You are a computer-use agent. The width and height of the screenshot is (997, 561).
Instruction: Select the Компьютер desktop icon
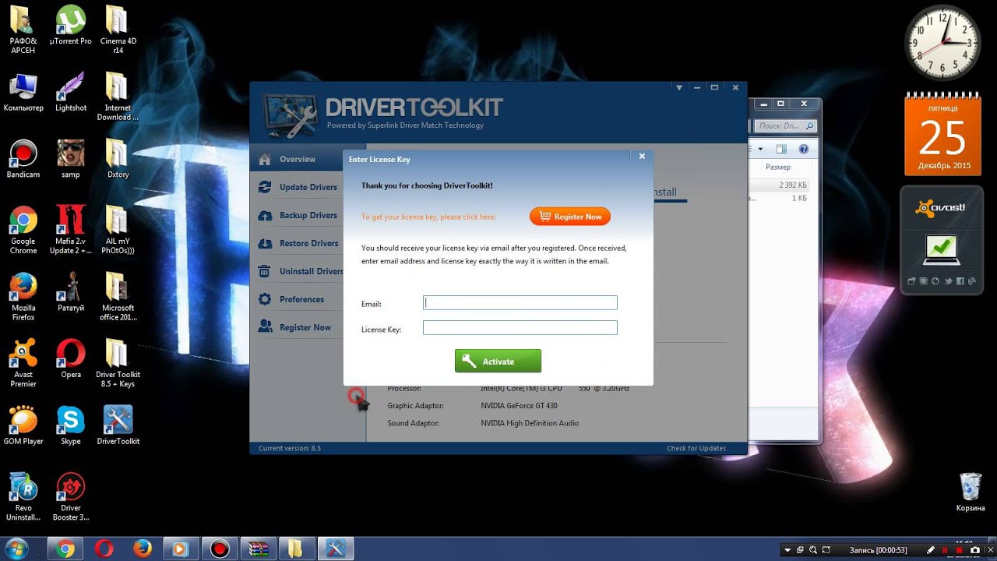coord(23,92)
